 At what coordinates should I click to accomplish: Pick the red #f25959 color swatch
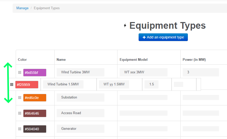point(27,85)
